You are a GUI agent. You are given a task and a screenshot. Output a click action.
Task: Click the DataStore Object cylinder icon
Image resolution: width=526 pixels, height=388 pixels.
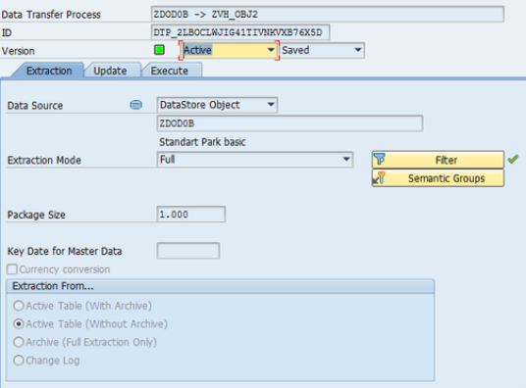click(x=135, y=105)
